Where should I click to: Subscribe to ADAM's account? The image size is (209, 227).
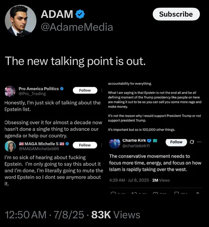[x=176, y=14]
